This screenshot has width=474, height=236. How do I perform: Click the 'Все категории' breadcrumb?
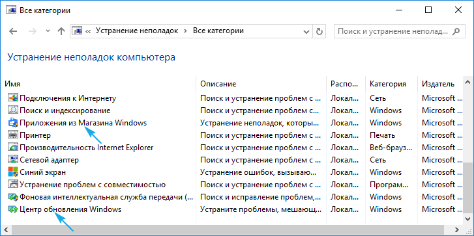click(218, 31)
